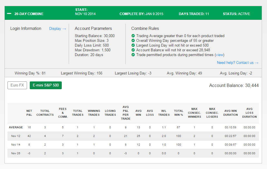This screenshot has height=169, width=267.
Task: Click Nov 26 net P&L value -3
Action: point(29,153)
